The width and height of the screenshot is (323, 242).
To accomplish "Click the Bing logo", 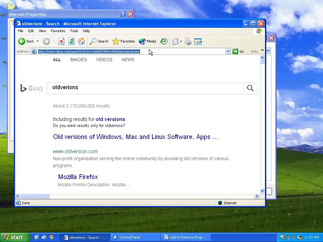I will point(31,88).
